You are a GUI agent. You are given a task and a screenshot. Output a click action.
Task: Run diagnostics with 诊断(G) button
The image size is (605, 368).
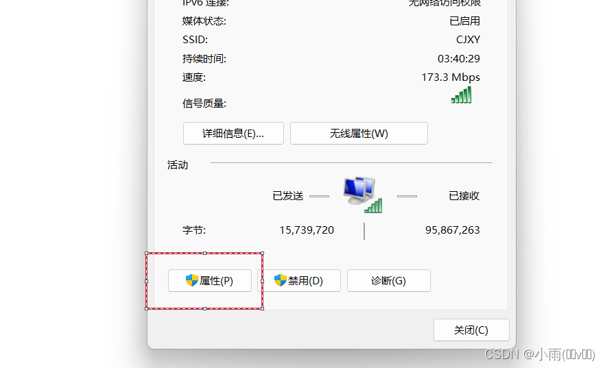click(388, 280)
